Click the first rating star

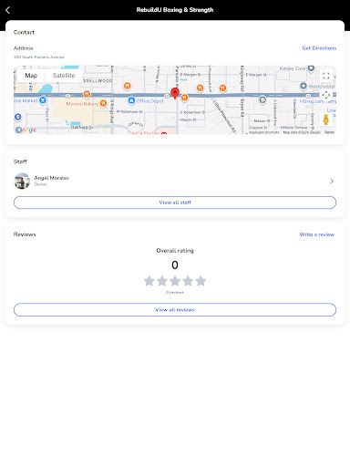149,281
